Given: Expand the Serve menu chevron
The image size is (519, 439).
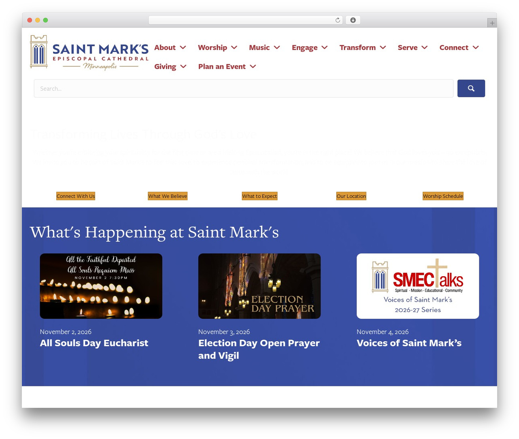Looking at the screenshot, I should tap(425, 47).
